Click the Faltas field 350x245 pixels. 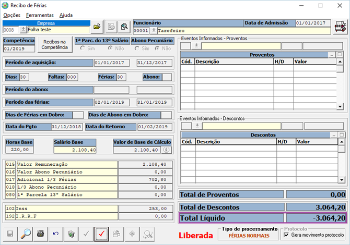[x=72, y=77]
